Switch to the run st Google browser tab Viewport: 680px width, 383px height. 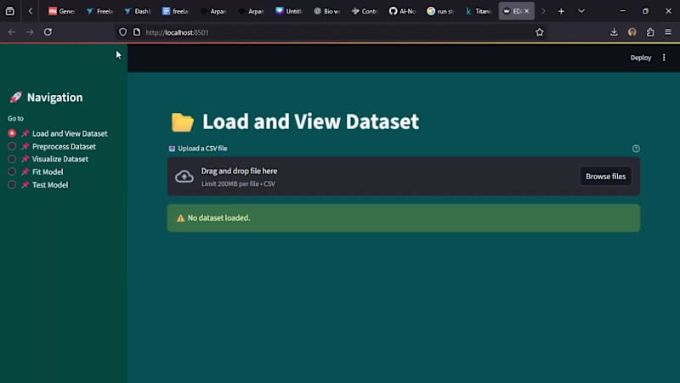(x=440, y=11)
